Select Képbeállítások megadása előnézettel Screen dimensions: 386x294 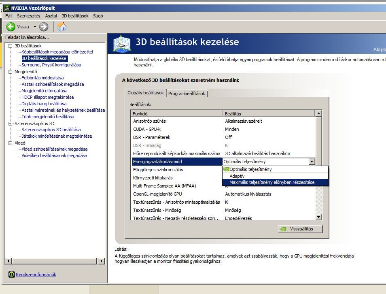(x=57, y=52)
